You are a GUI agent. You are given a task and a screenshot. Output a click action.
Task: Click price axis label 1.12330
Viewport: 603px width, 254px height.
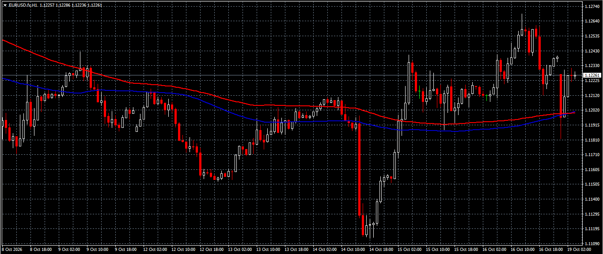pyautogui.click(x=592, y=66)
